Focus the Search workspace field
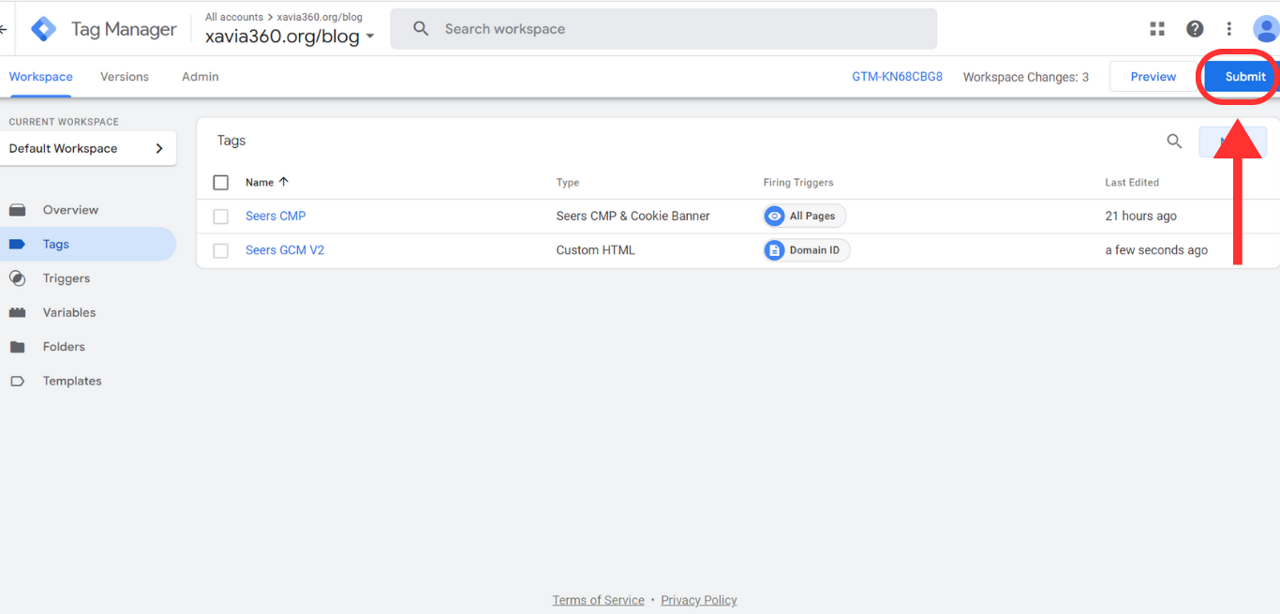The width and height of the screenshot is (1280, 614). 663,29
